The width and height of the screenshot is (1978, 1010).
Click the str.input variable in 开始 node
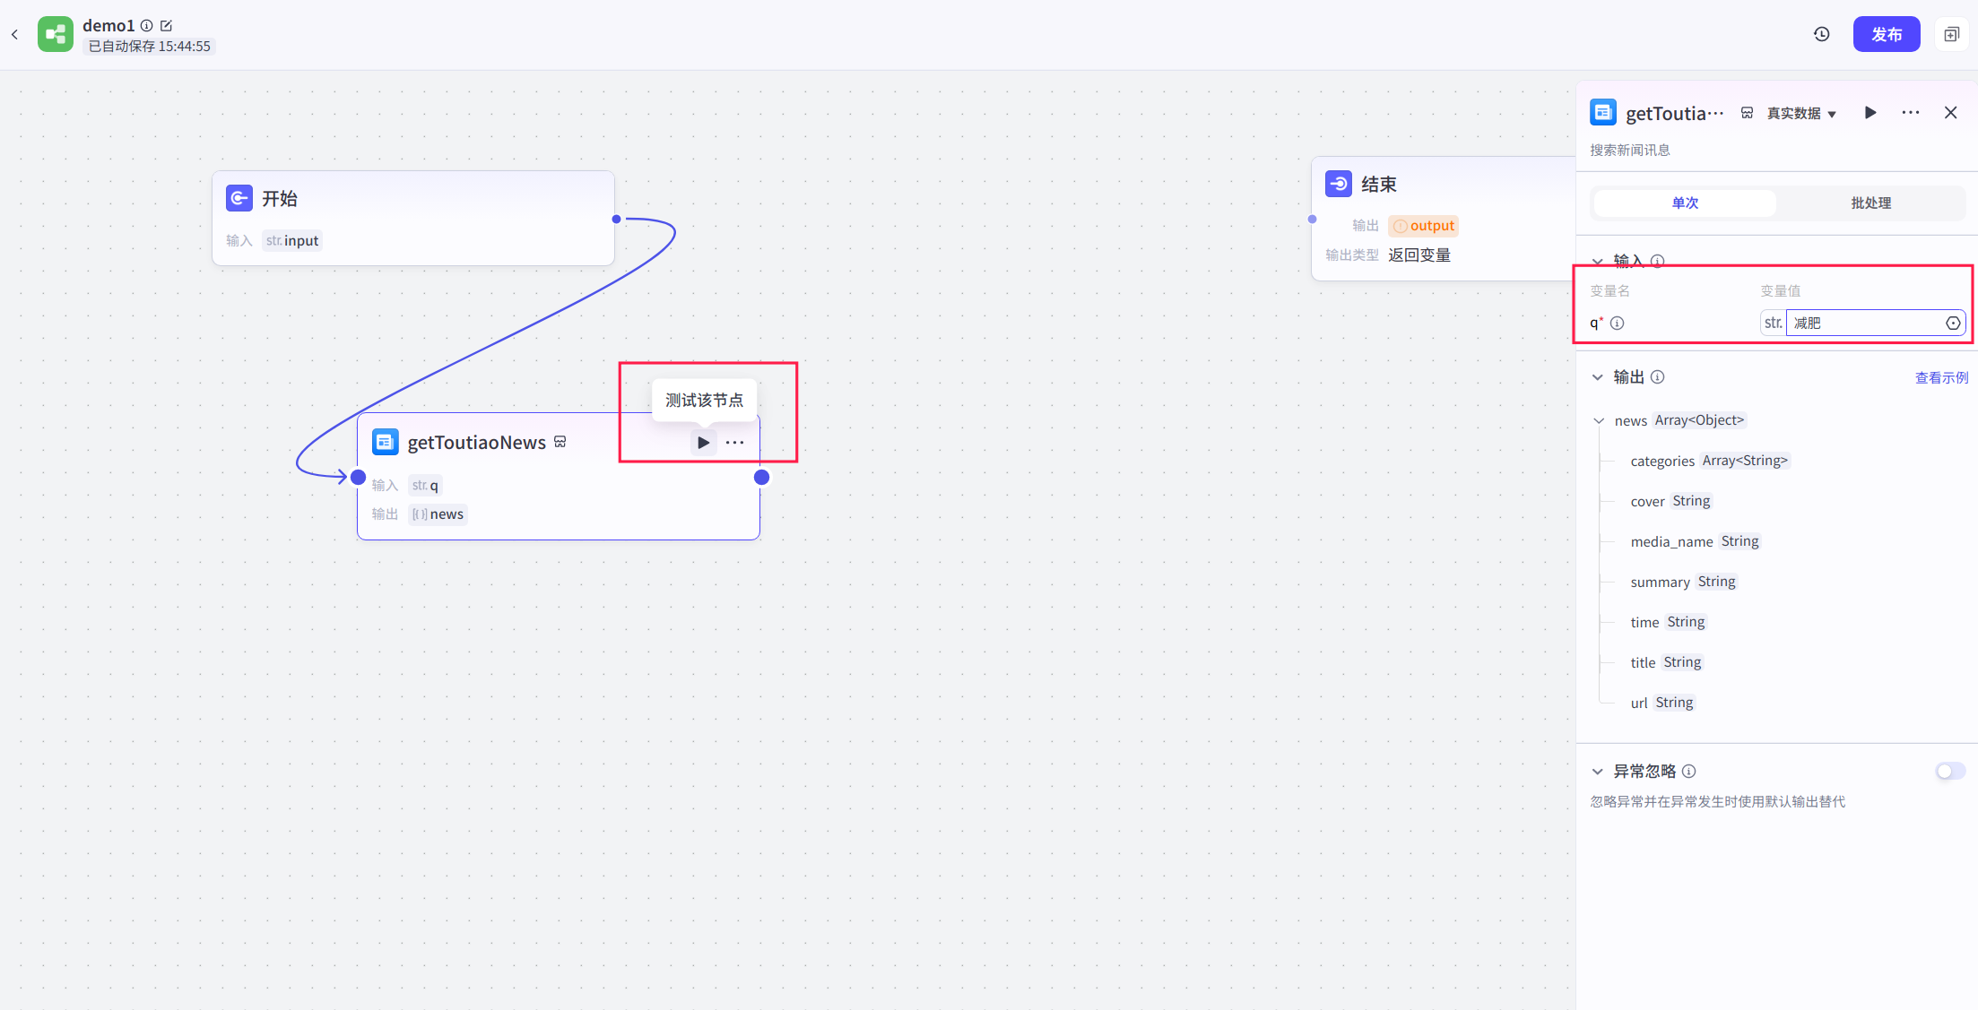coord(292,240)
